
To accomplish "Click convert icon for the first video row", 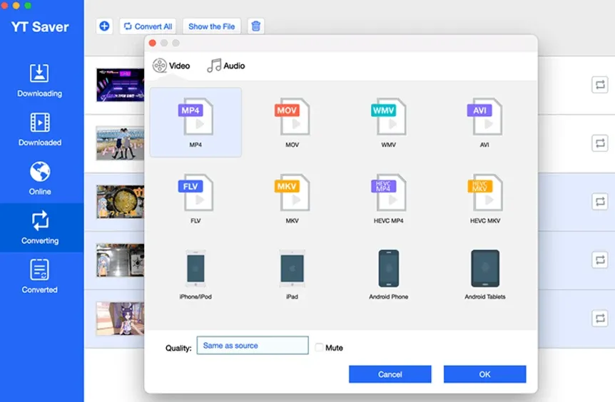I will (600, 85).
